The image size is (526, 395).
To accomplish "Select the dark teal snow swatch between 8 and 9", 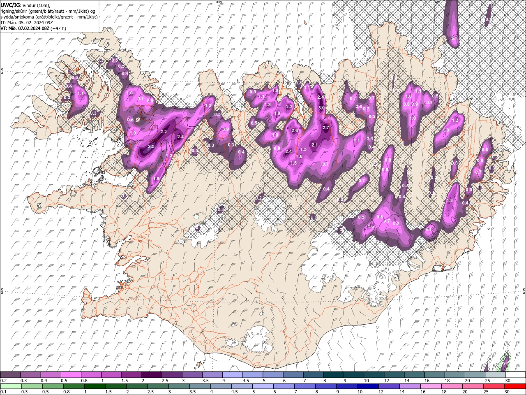I will (x=334, y=375).
